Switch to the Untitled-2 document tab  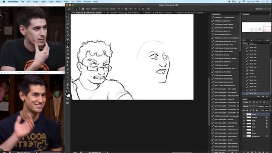click(190, 13)
